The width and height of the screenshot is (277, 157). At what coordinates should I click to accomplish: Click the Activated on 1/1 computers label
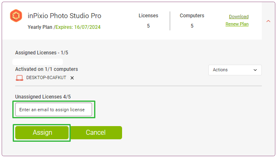click(46, 69)
